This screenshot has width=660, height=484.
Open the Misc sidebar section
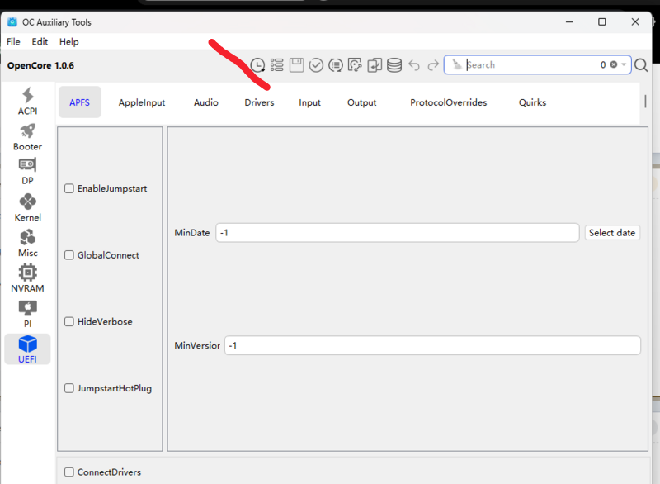28,243
